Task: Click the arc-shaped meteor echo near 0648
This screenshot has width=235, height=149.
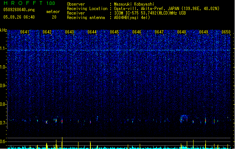Action: 184,118
